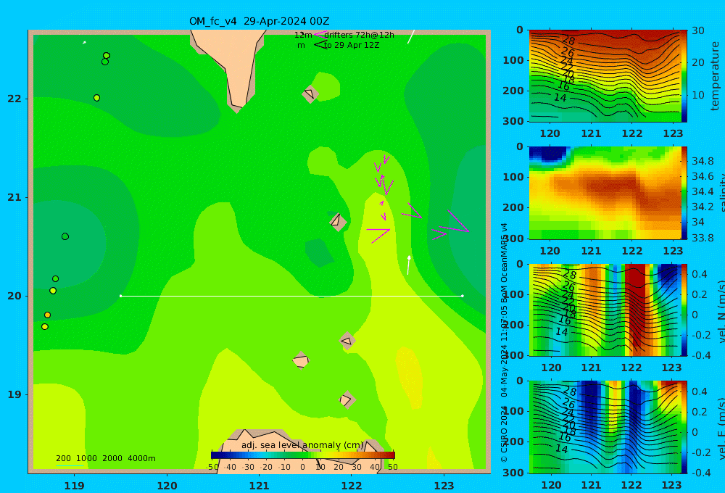Image resolution: width=725 pixels, height=493 pixels.
Task: Click longitude axis label 119 on the map
Action: pos(75,486)
